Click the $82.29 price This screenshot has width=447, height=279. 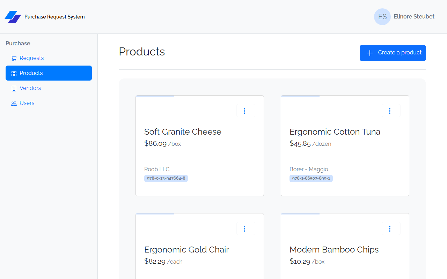(x=155, y=261)
